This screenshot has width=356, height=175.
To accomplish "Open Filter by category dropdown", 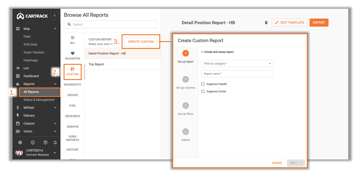I will [x=238, y=64].
